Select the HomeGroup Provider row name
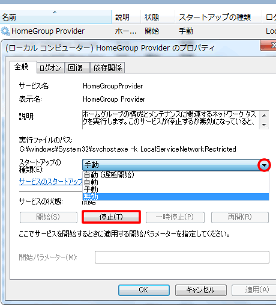The height and width of the screenshot is (305, 276). (x=48, y=31)
